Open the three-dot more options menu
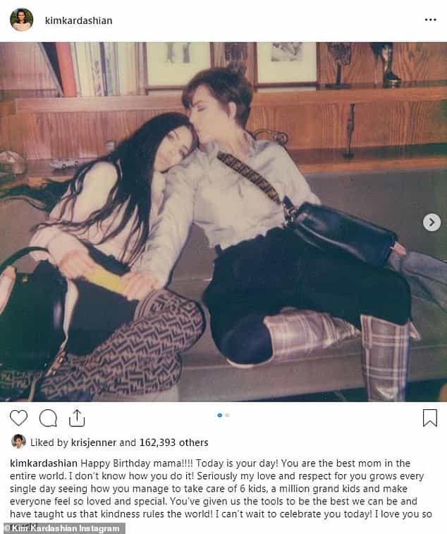The width and height of the screenshot is (447, 534). [x=431, y=20]
